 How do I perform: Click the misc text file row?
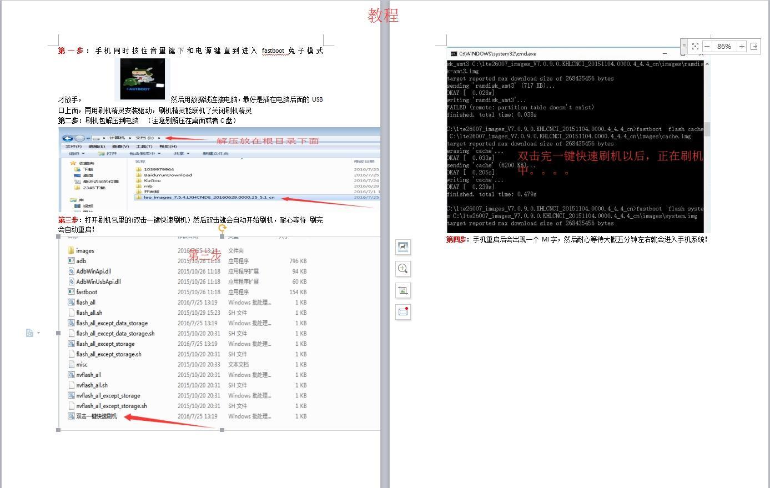[187, 365]
